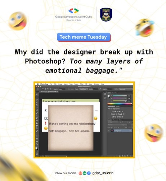Select the Rectangular Marquee tool

tap(37, 97)
